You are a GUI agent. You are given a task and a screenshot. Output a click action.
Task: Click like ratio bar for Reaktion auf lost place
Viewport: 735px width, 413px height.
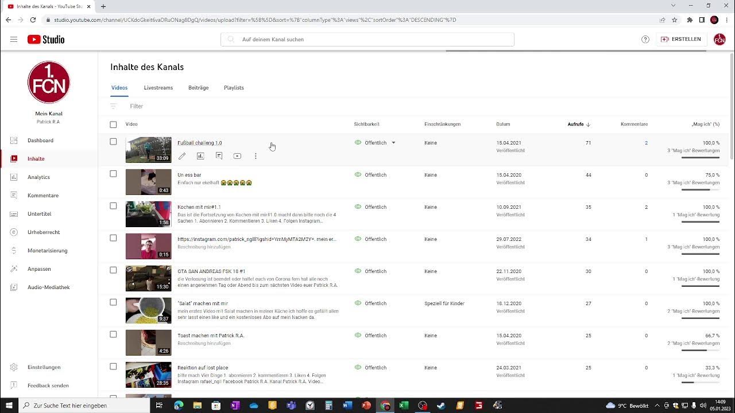point(700,382)
